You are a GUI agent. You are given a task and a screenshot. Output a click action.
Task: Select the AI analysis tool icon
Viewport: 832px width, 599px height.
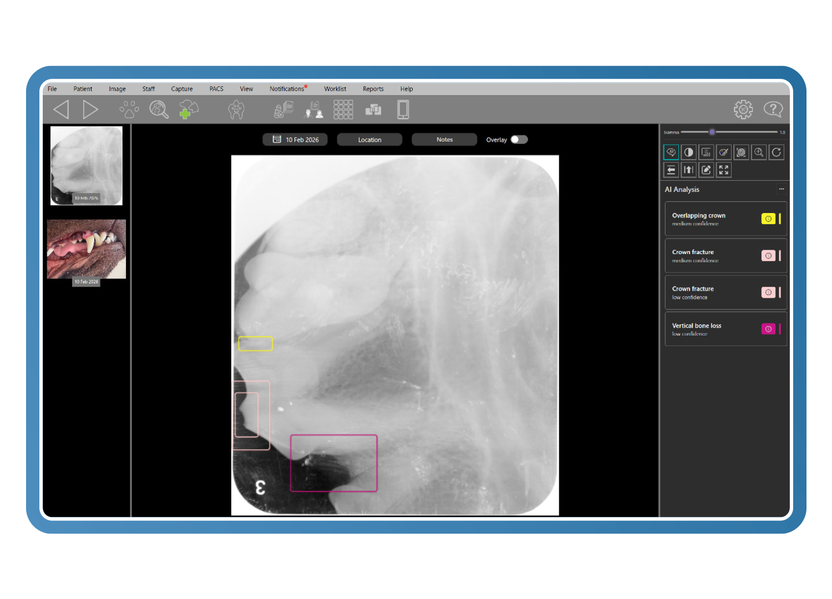671,152
